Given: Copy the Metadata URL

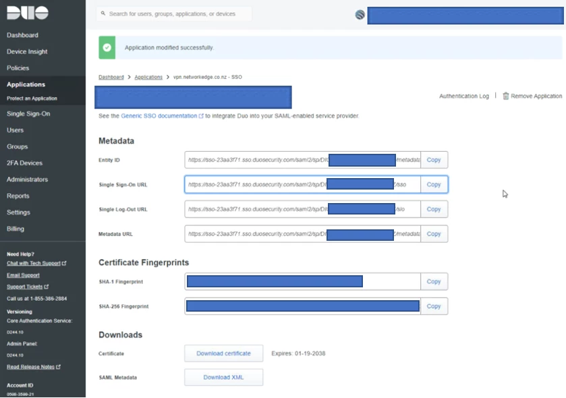Looking at the screenshot, I should point(434,234).
